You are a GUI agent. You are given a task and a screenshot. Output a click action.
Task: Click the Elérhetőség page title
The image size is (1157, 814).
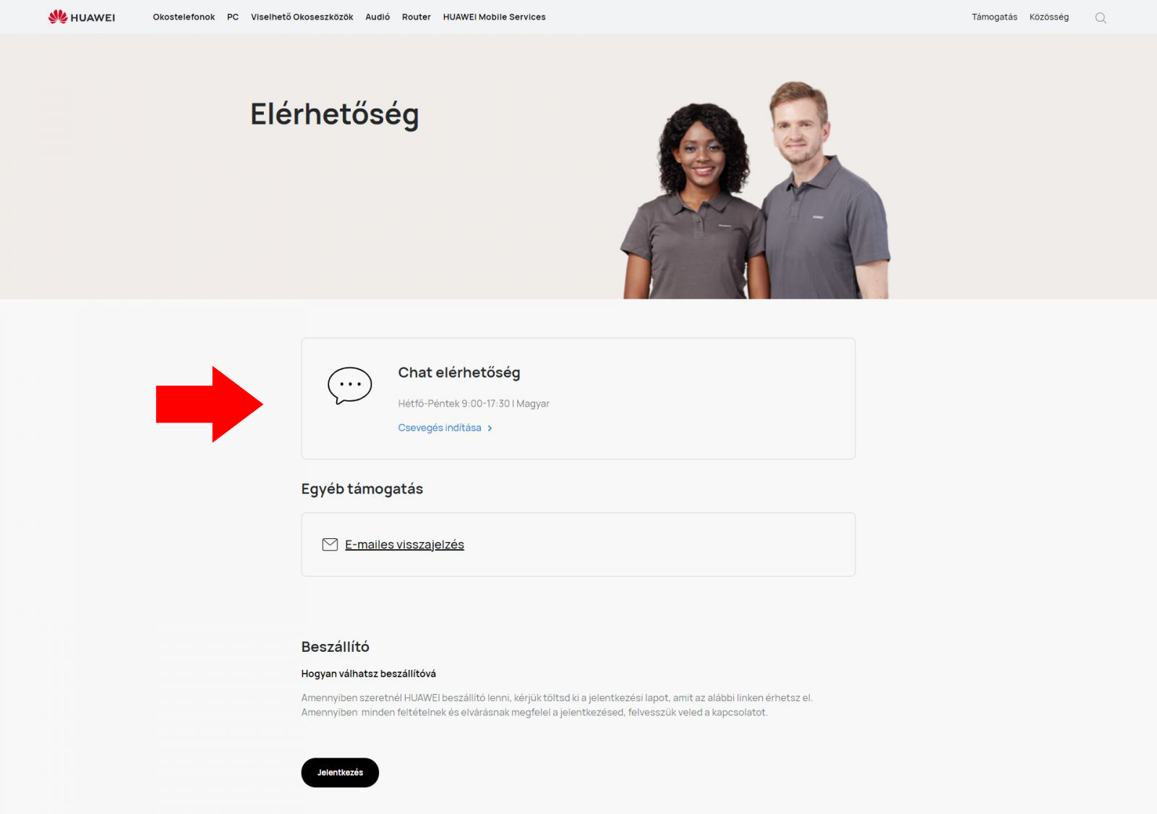point(335,114)
